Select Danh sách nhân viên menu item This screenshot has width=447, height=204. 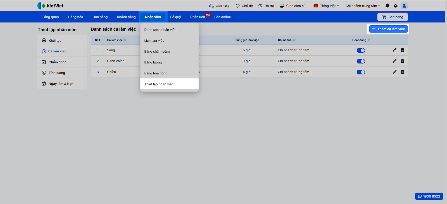point(169,30)
